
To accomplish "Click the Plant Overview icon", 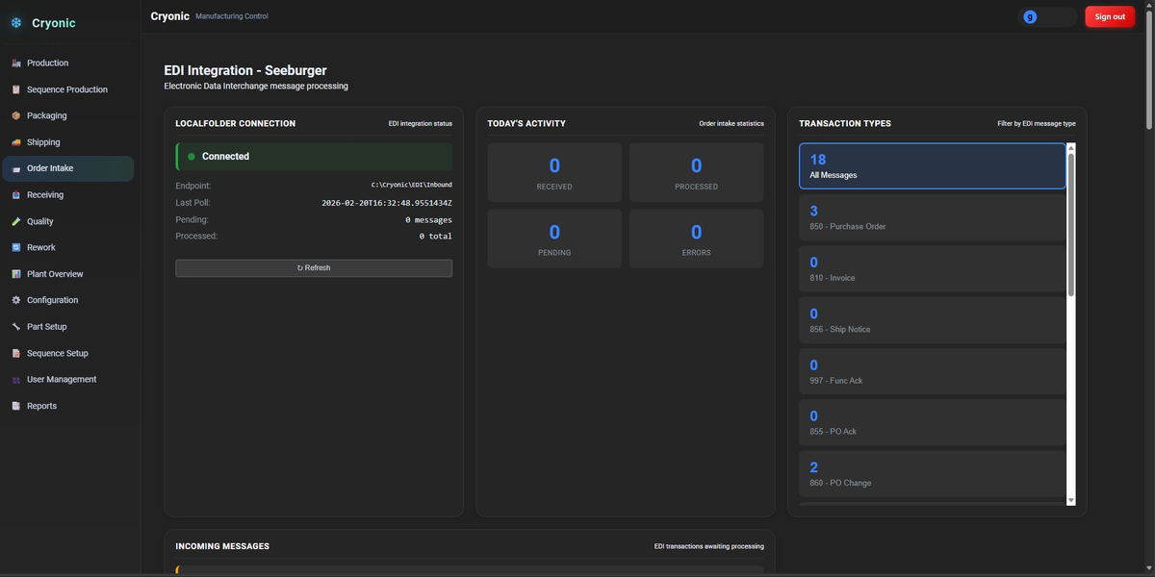I will [x=15, y=273].
